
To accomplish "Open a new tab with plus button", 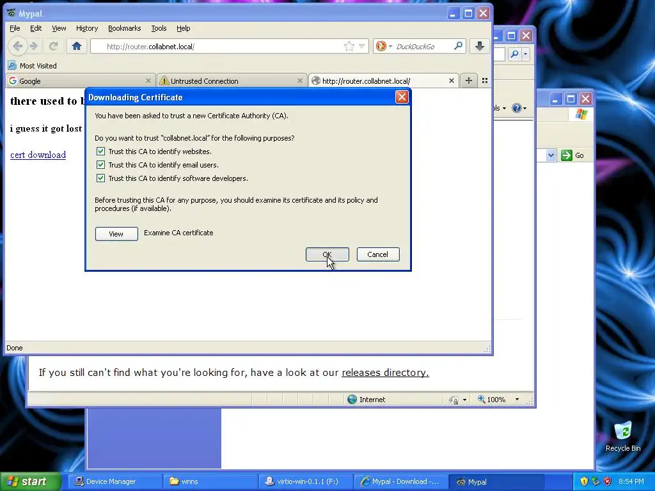I will 469,81.
